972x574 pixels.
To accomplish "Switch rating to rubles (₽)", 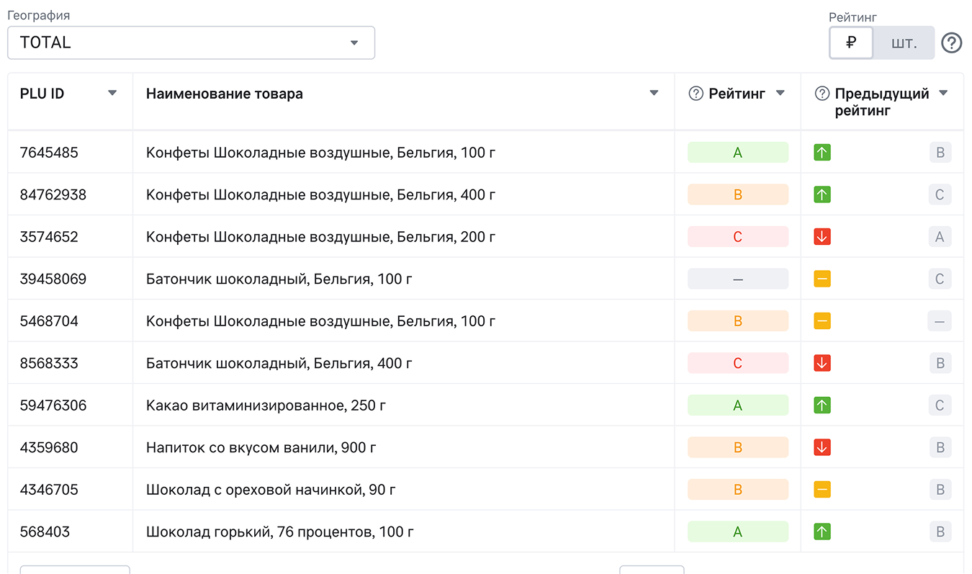I will (851, 43).
